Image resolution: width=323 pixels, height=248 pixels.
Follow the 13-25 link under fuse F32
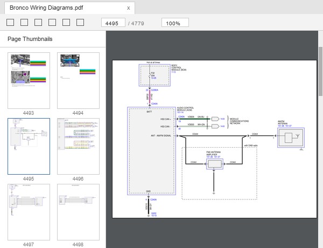(x=153, y=78)
